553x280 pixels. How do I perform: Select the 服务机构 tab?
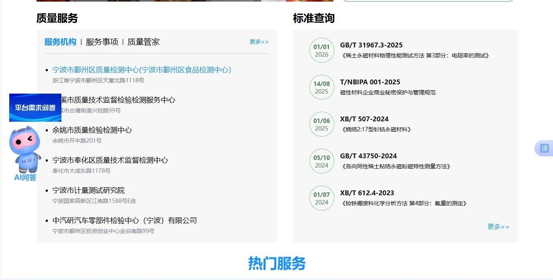(x=60, y=42)
